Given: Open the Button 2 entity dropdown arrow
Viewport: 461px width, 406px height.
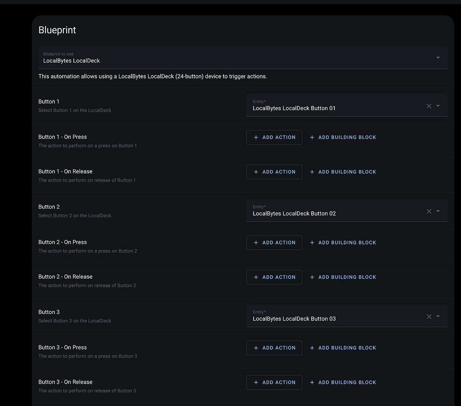Looking at the screenshot, I should click(x=438, y=211).
